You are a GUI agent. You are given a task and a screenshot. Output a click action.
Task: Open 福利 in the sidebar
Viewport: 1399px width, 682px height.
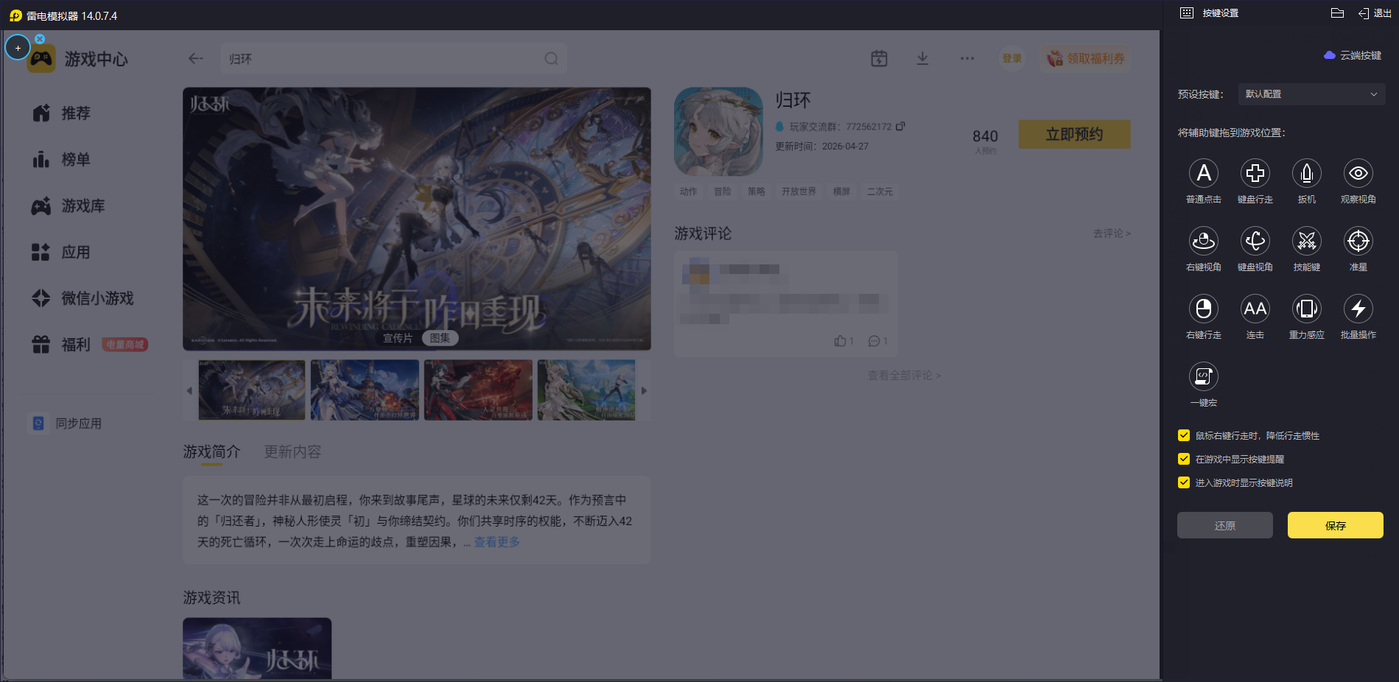point(62,345)
